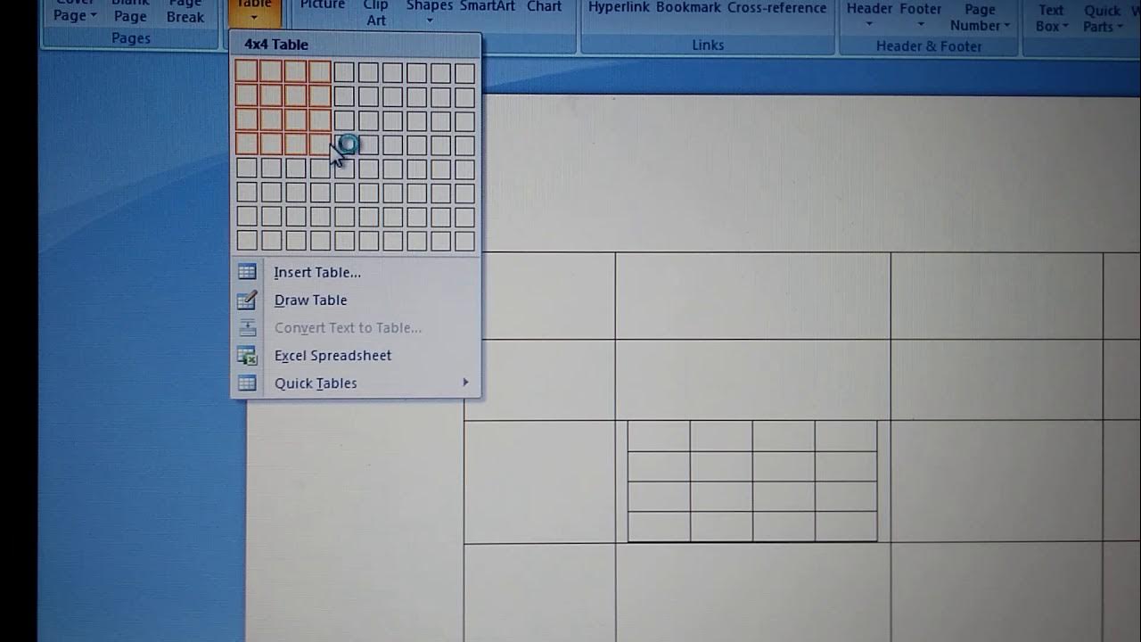Viewport: 1141px width, 642px height.
Task: Insert a Page Break
Action: tap(185, 12)
